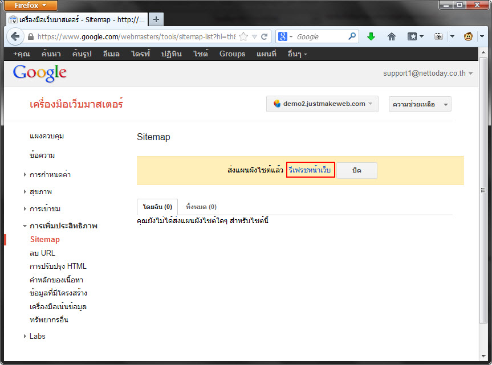Select ค้นหา in the Google bar
The image size is (492, 365).
click(51, 54)
